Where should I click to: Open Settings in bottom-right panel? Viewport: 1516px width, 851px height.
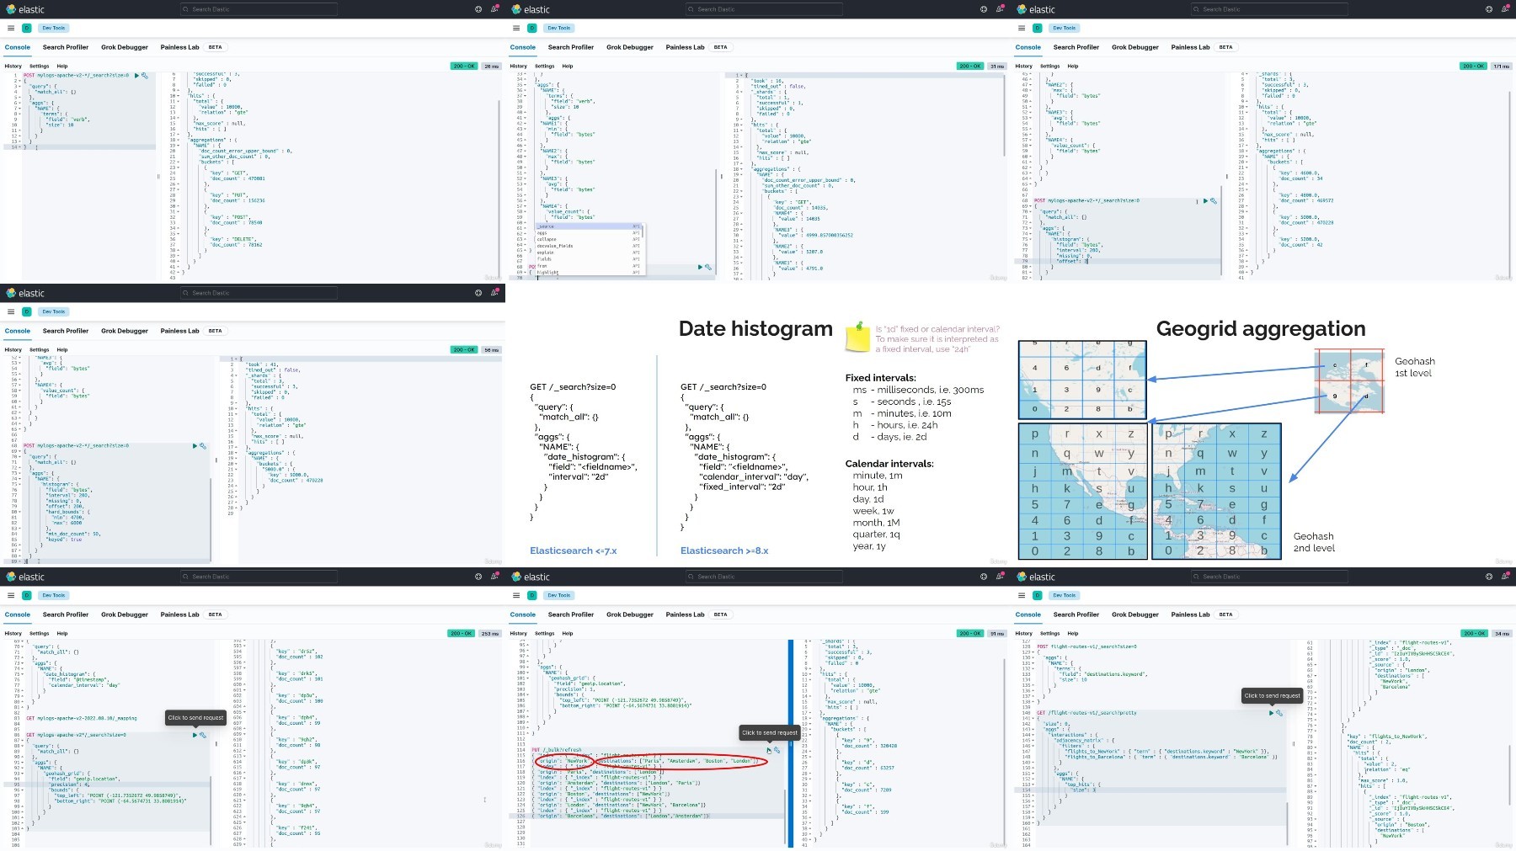tap(1050, 633)
